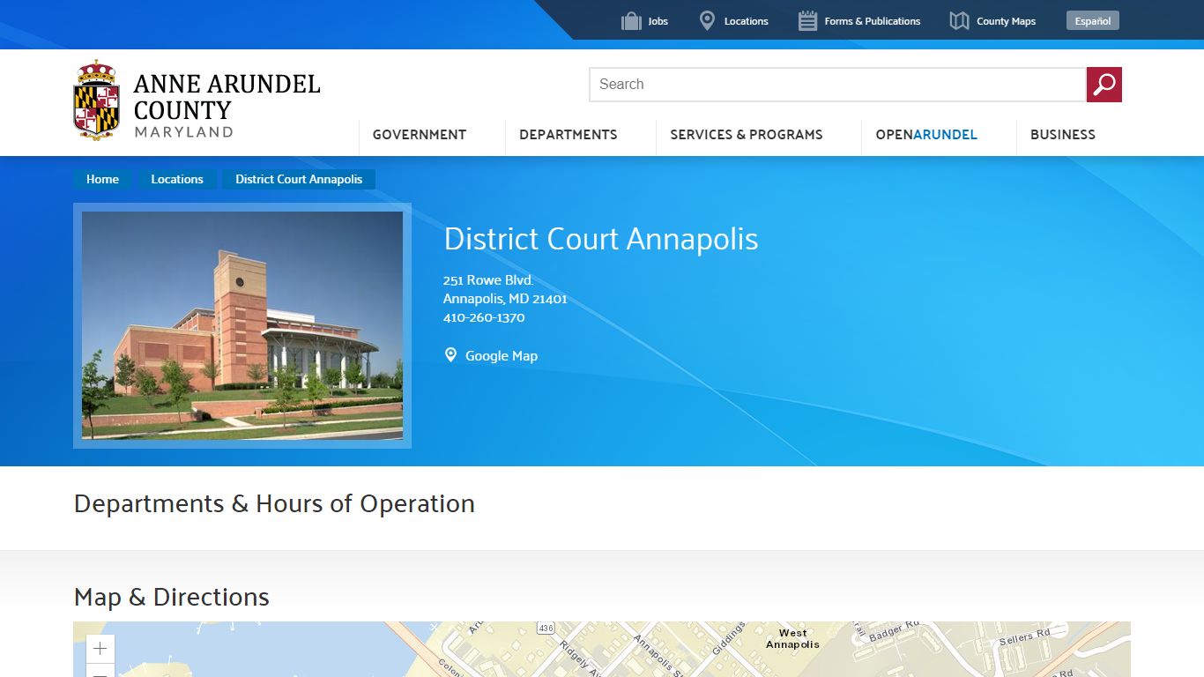Open the OpenArundel menu

click(x=926, y=135)
